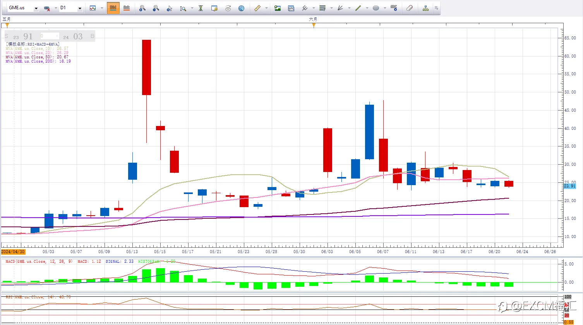Screen dimensions: 583x325
Task: Open the chart properties wrench icon
Action: [214, 8]
